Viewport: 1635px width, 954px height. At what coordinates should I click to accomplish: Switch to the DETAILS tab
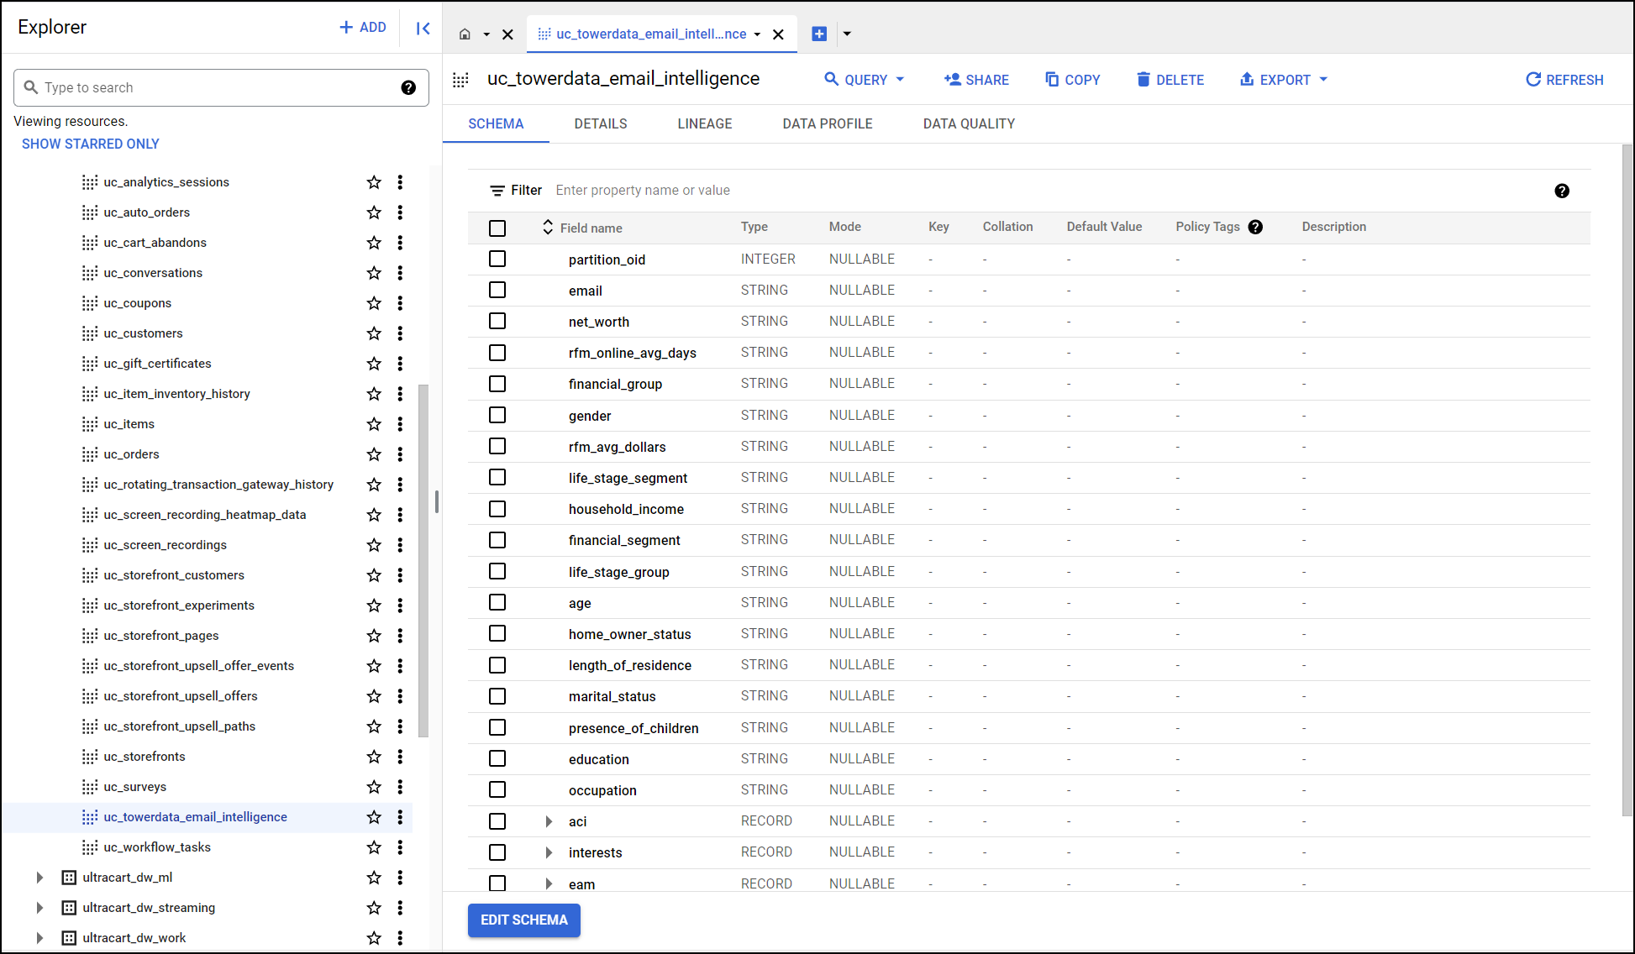coord(601,123)
